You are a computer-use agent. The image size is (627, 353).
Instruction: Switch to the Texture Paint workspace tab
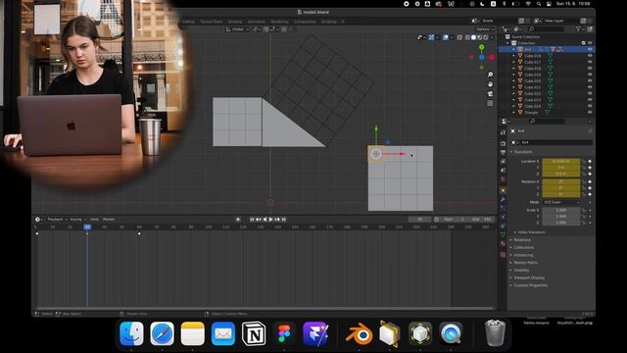(x=212, y=22)
